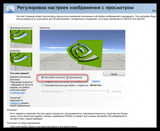
Task: Click the 3D settings page header icon
Action: pos(10,8)
